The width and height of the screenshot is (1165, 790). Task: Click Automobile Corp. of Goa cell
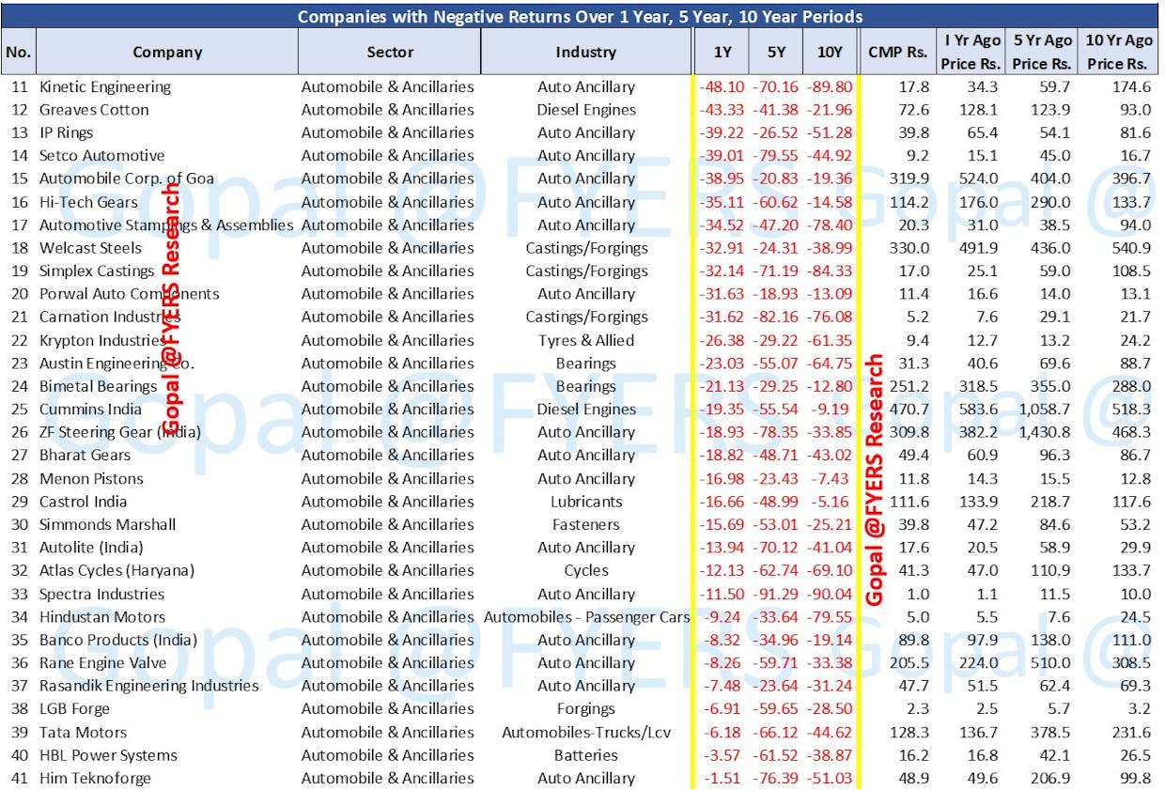click(127, 178)
